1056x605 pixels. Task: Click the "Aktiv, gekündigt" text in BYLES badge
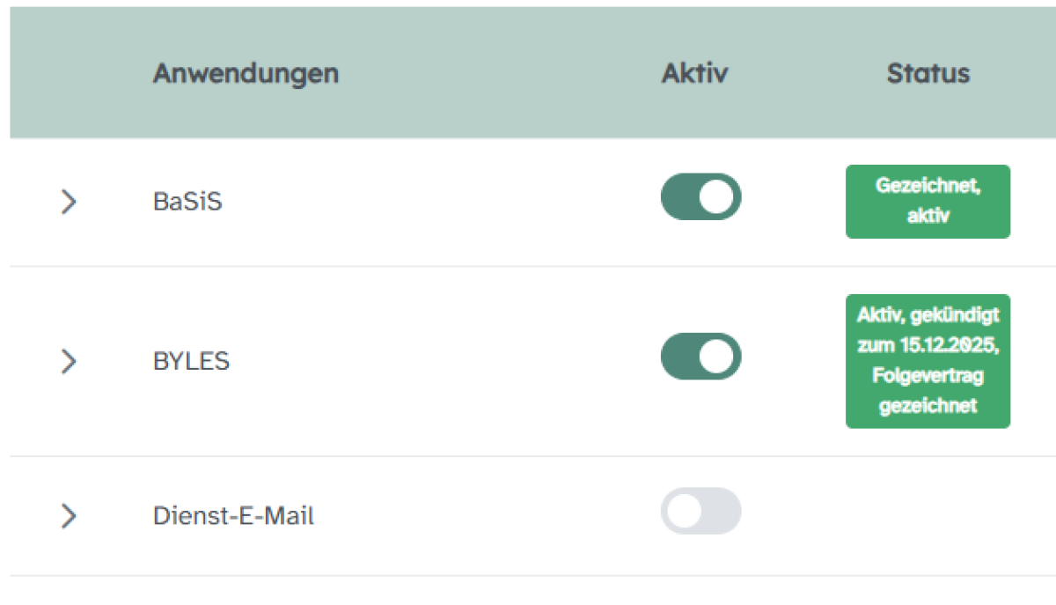click(x=928, y=315)
